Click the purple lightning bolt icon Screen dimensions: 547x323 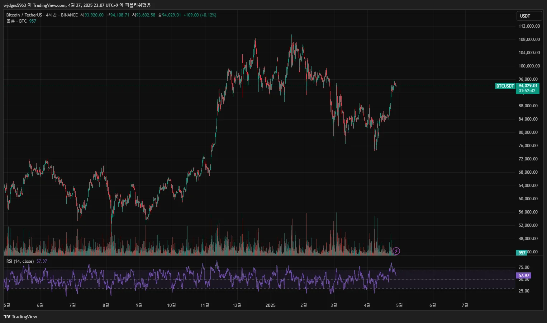(396, 251)
